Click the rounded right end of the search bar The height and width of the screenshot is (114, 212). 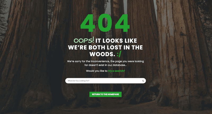(144, 81)
